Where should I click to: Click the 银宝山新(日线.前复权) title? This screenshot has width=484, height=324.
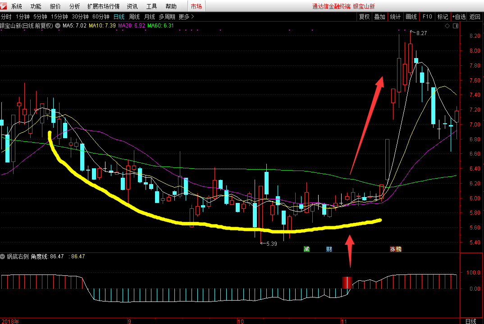point(27,26)
